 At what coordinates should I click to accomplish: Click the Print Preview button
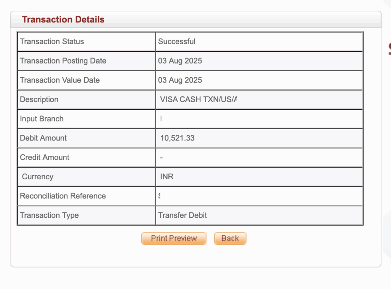(x=174, y=238)
